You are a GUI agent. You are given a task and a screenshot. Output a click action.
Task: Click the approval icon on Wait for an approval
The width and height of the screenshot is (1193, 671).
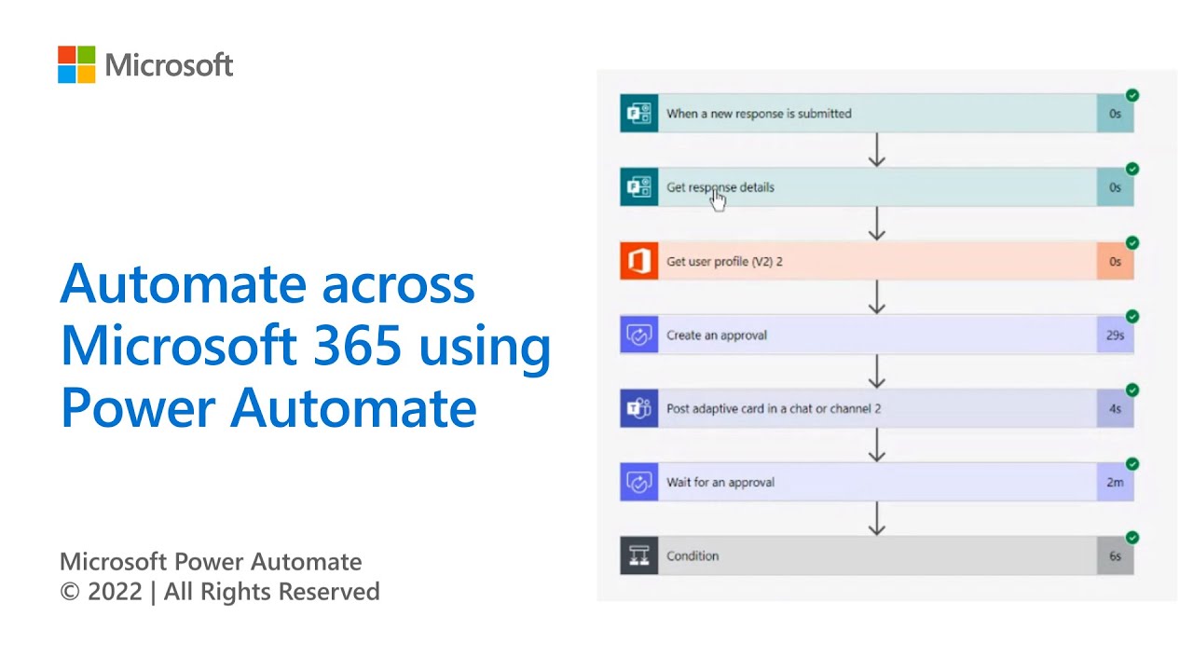(639, 482)
